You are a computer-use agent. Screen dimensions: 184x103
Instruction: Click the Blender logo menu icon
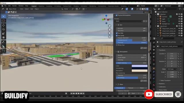pos(2,6)
